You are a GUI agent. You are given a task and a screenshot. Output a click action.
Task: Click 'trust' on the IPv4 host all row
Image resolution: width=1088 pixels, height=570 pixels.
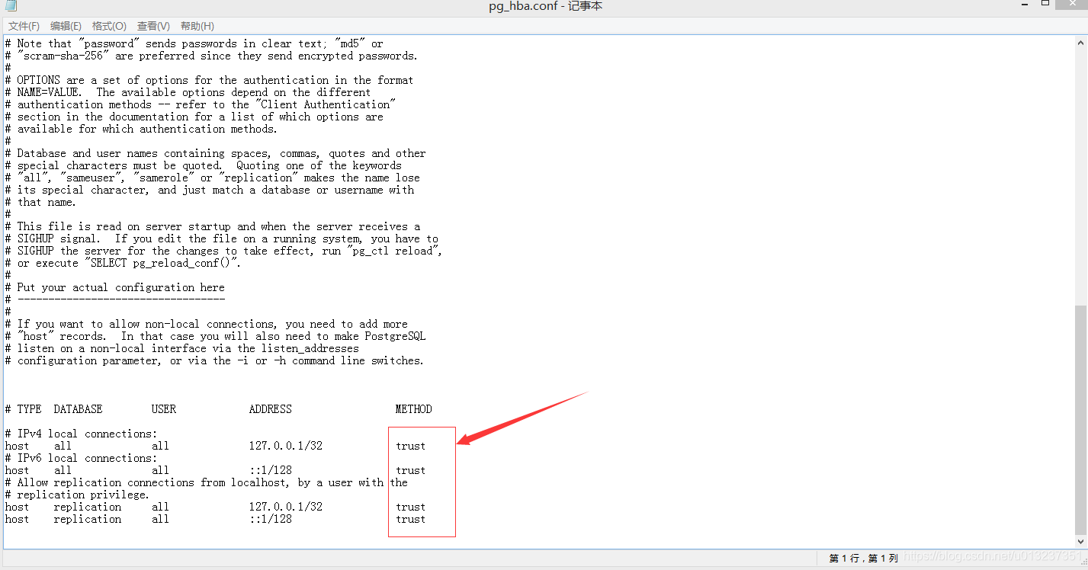click(411, 446)
